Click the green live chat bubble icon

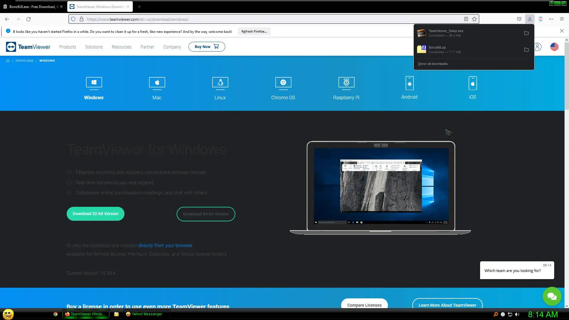pos(552,296)
